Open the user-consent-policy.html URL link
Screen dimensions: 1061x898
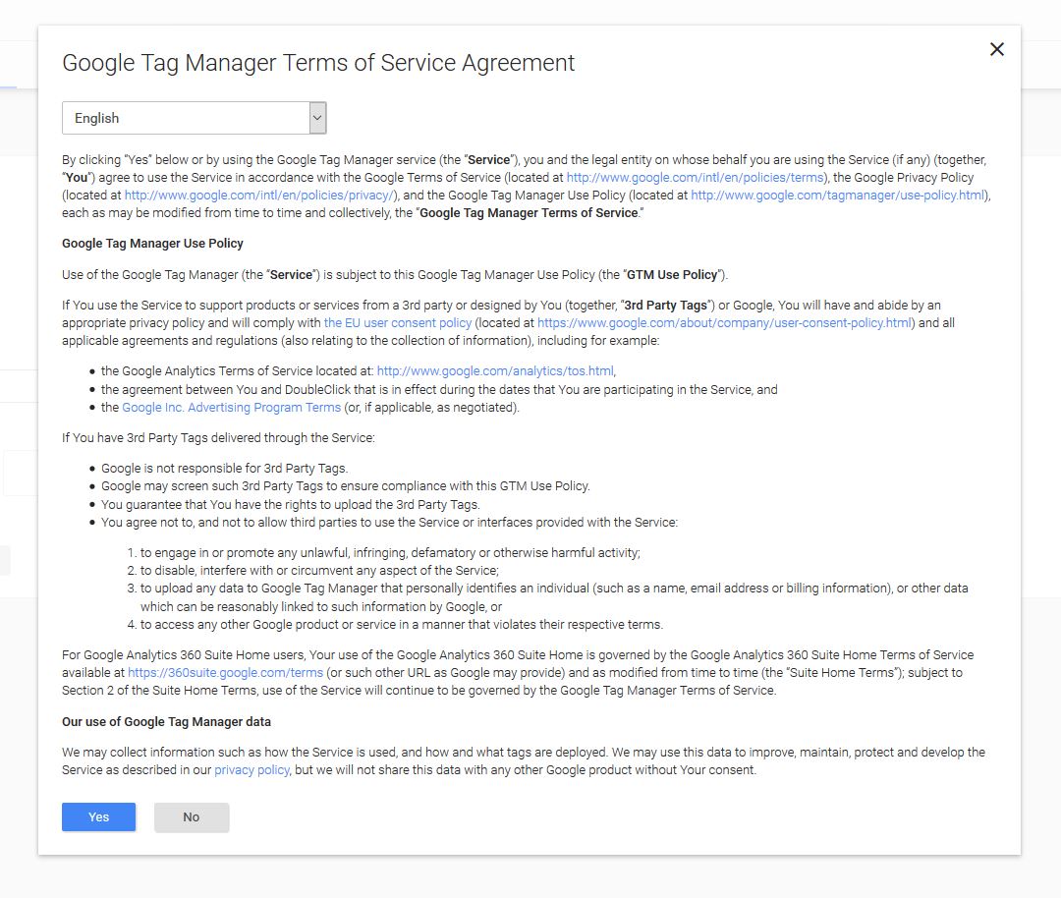725,323
